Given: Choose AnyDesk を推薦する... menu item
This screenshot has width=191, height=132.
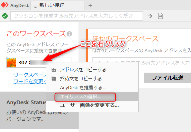Looking at the screenshot, I should click(92, 88).
